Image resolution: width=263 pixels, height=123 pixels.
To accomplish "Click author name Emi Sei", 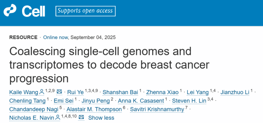I will [63, 101].
